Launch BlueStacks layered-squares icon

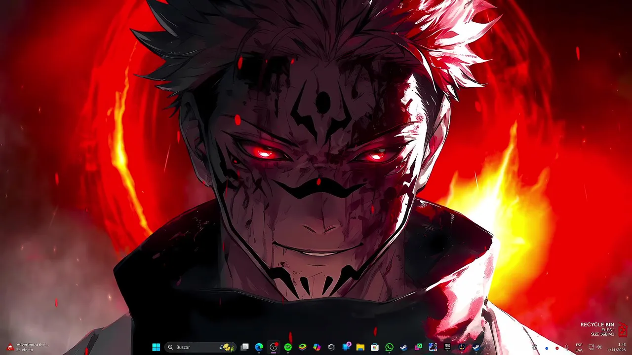(x=303, y=347)
